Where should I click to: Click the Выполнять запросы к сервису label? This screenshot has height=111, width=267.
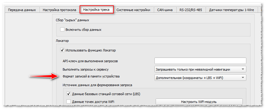coord(86,69)
